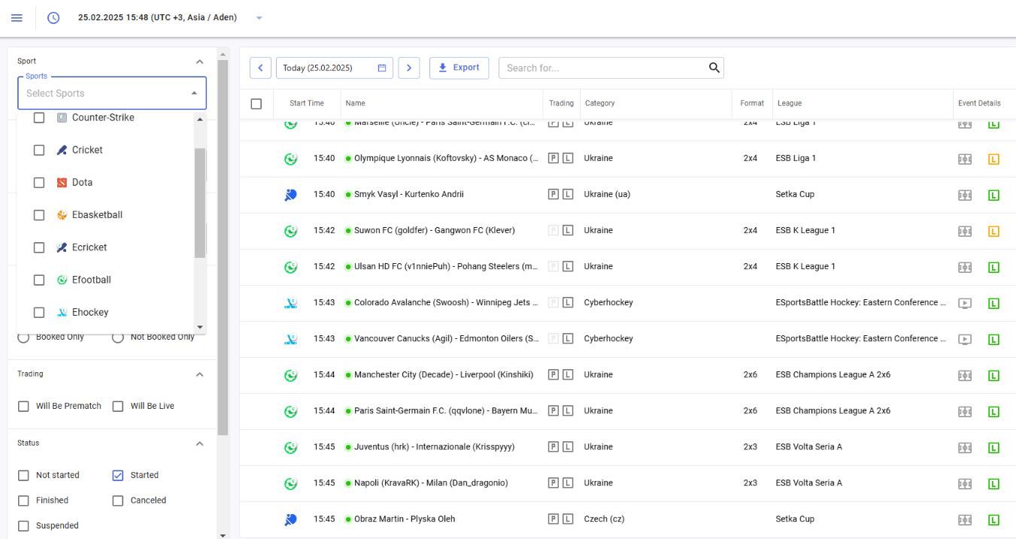This screenshot has width=1016, height=539.
Task: Collapse the Sport filter section
Action: pyautogui.click(x=199, y=62)
